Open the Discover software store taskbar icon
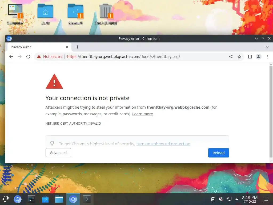Screen dimensions: 273x205 (x=45, y=199)
